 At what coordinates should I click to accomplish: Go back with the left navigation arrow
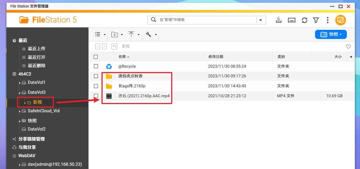(x=97, y=46)
